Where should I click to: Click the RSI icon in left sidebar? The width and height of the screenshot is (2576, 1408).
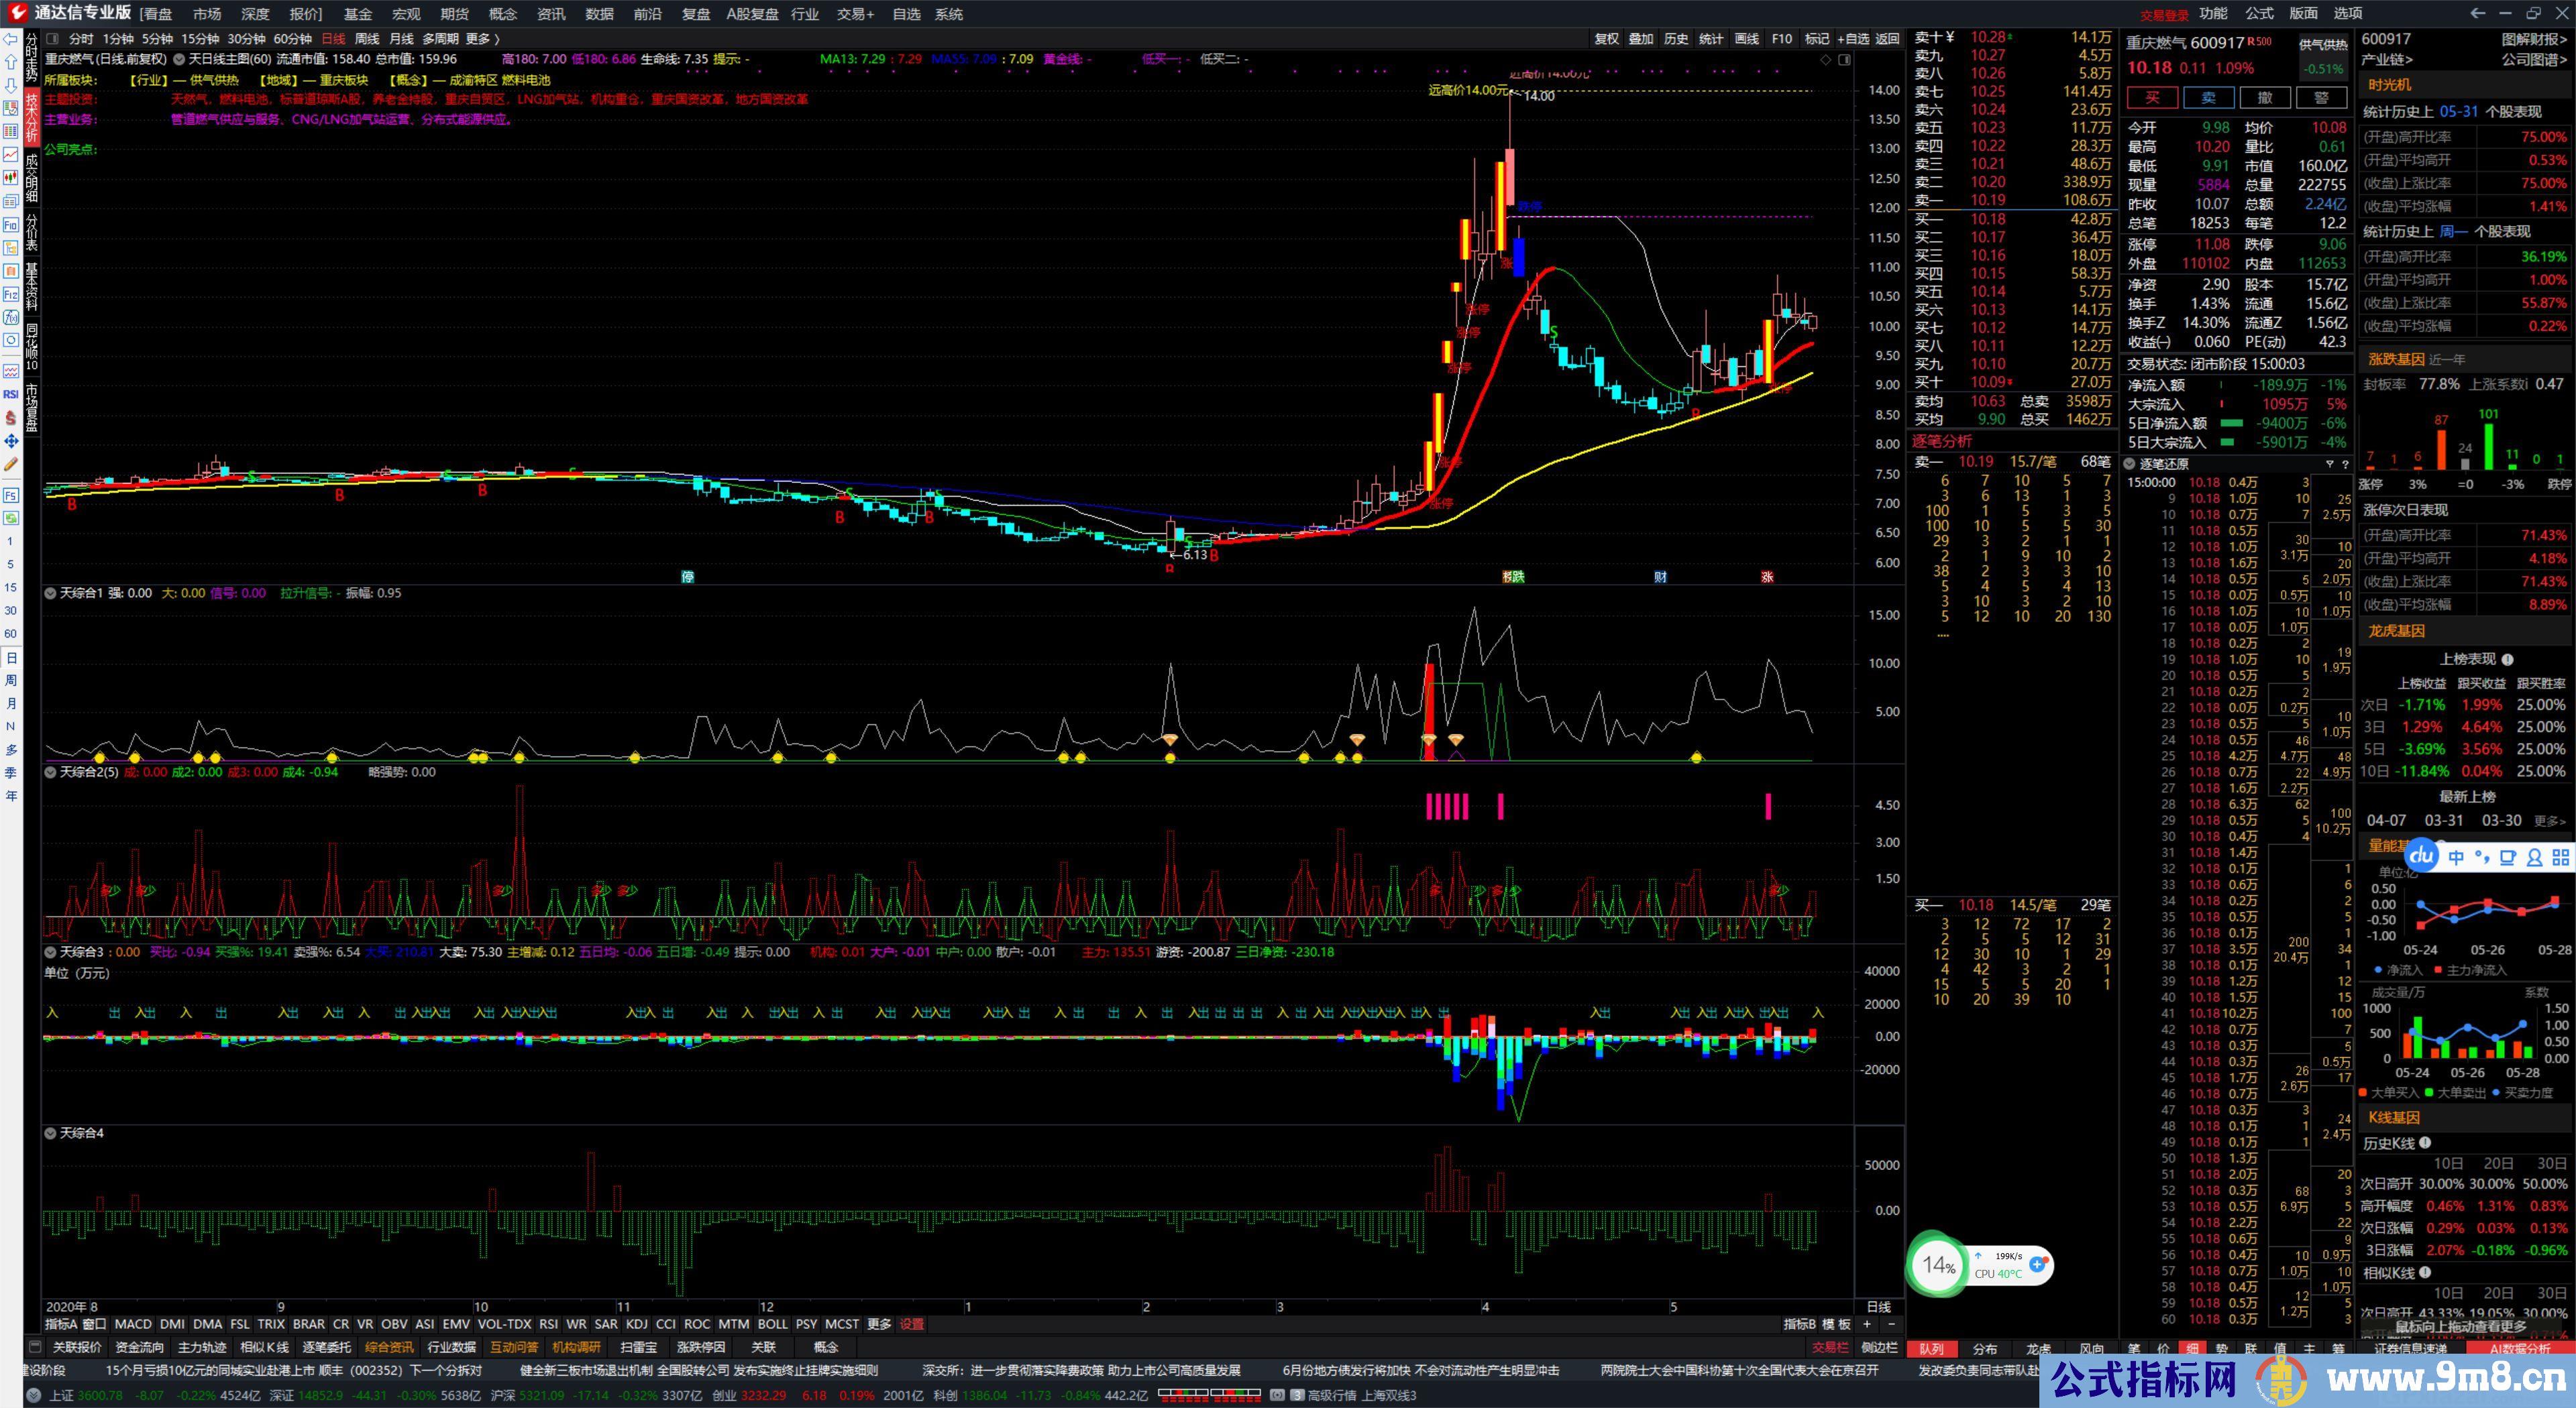tap(11, 395)
